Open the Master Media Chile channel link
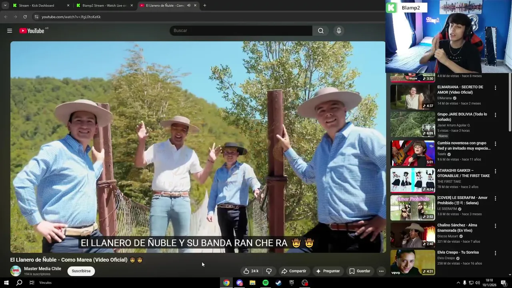 click(x=42, y=269)
